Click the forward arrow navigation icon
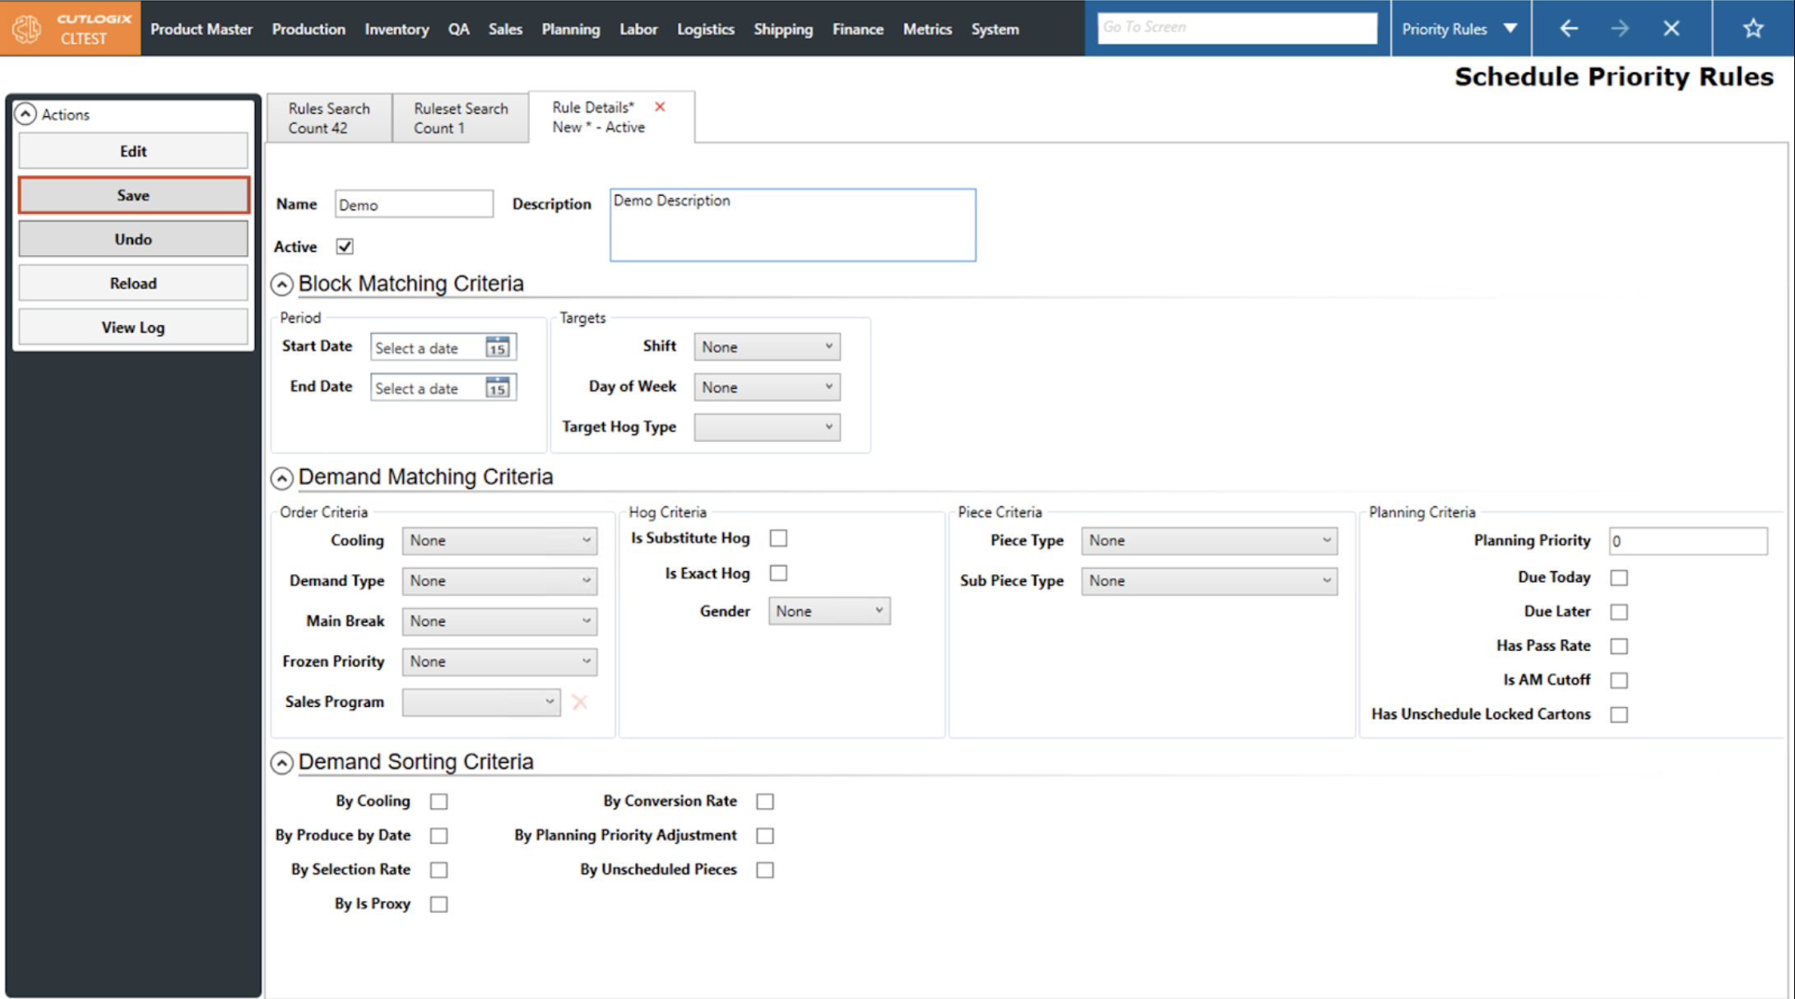Image resolution: width=1795 pixels, height=999 pixels. (x=1620, y=29)
